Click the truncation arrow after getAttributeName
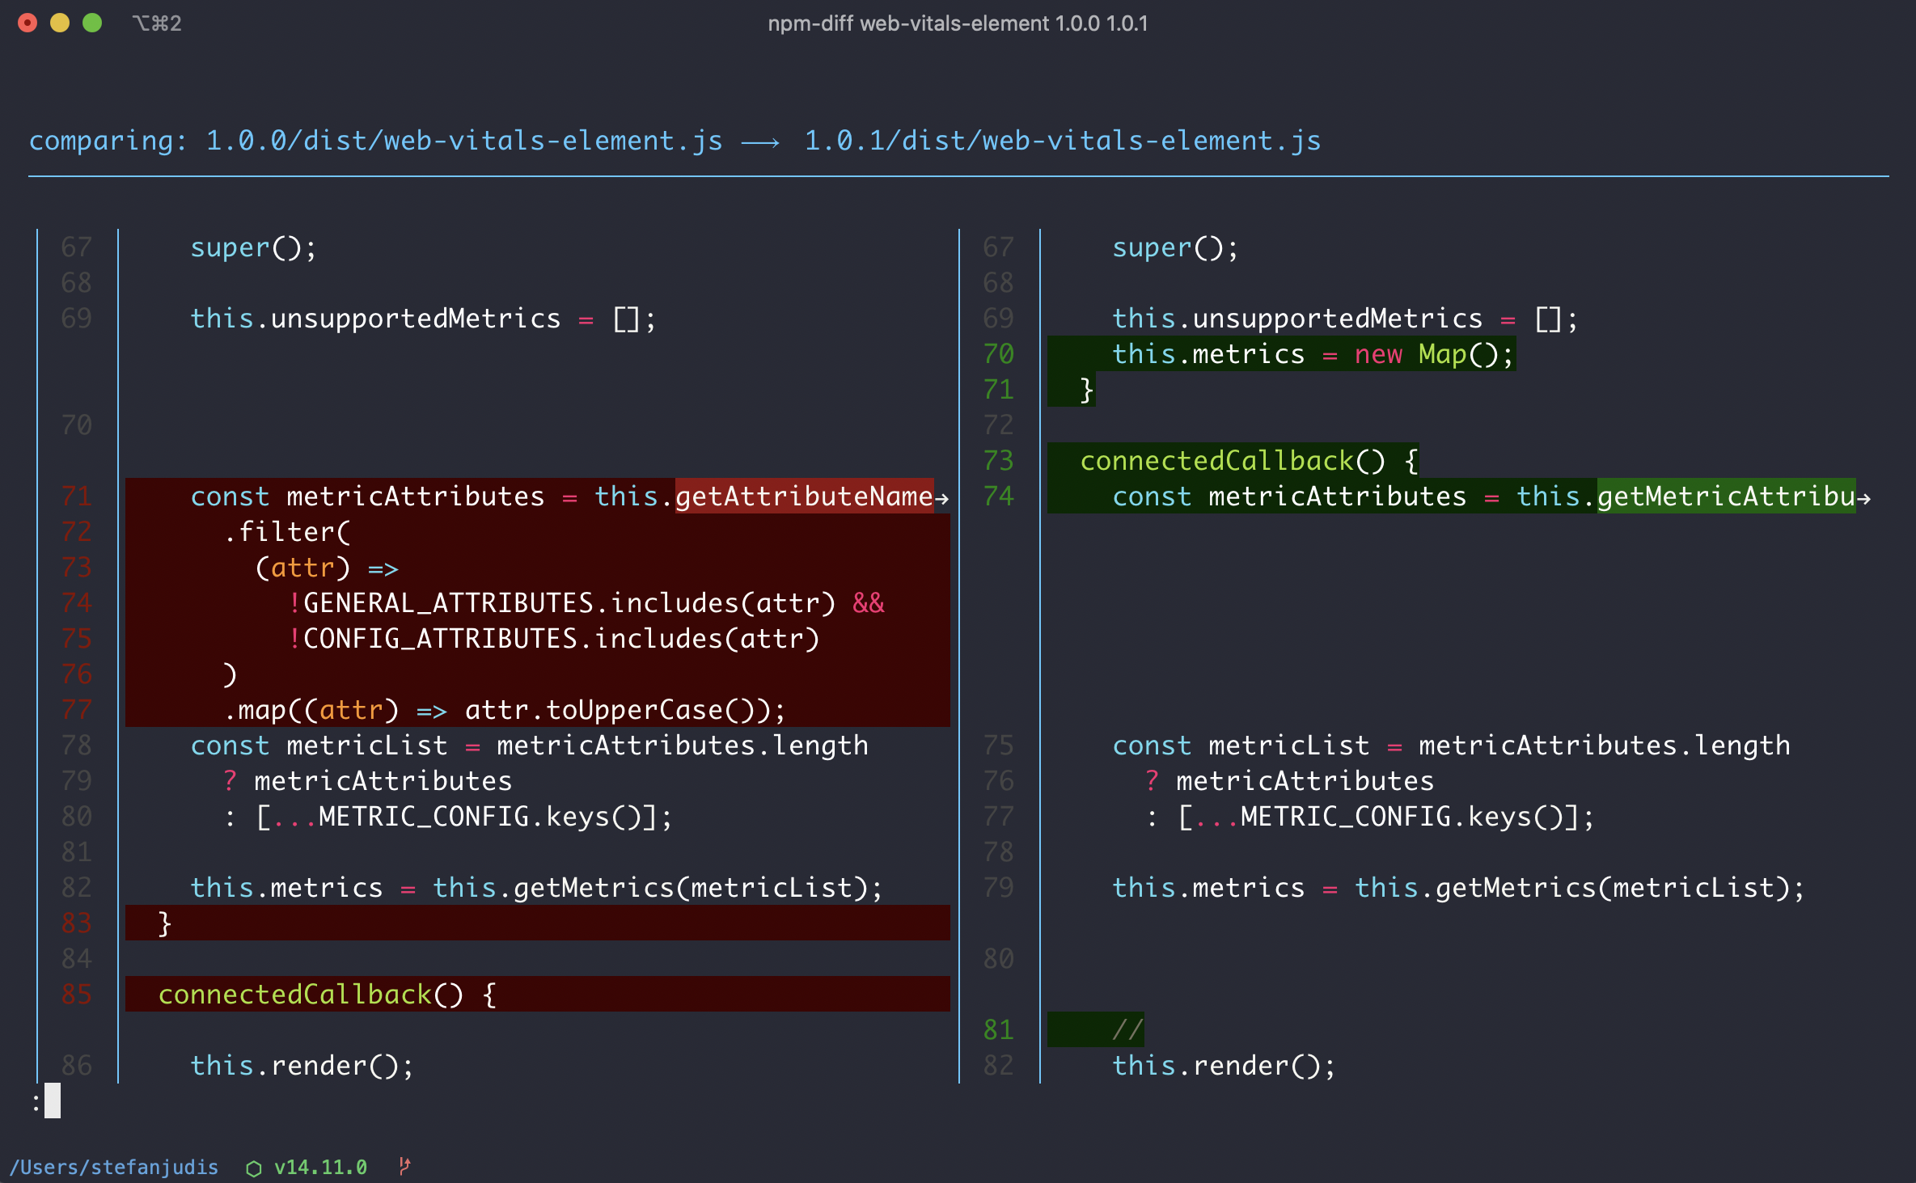Image resolution: width=1916 pixels, height=1183 pixels. 942,498
